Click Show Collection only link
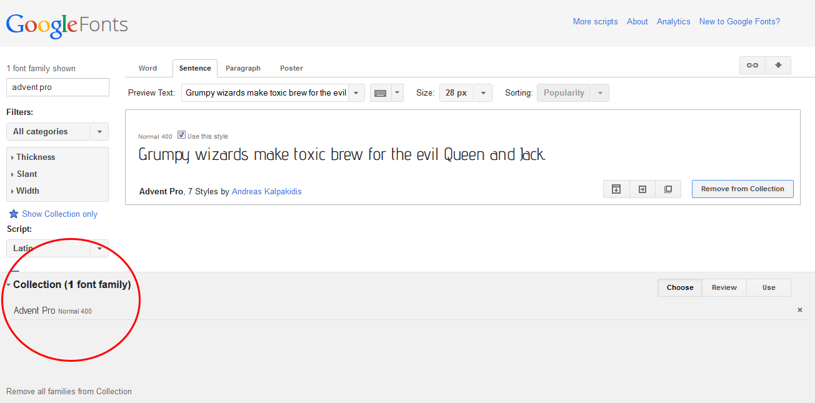Screen dimensions: 815x403 click(x=60, y=214)
